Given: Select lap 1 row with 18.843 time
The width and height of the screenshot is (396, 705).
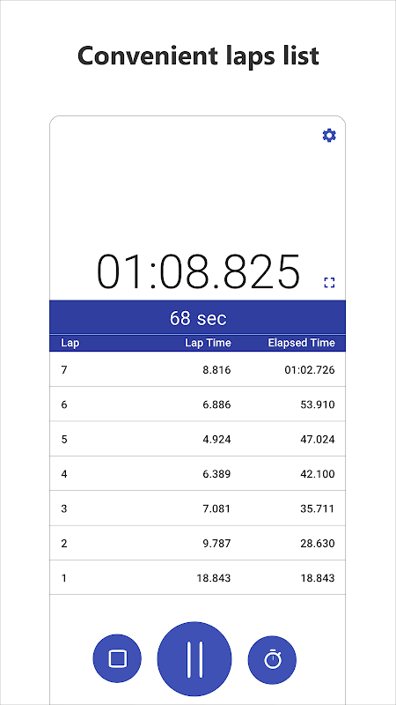Looking at the screenshot, I should coord(197,578).
